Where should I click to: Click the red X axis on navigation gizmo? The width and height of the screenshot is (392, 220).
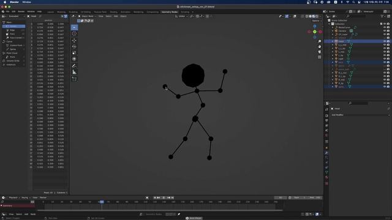click(320, 32)
